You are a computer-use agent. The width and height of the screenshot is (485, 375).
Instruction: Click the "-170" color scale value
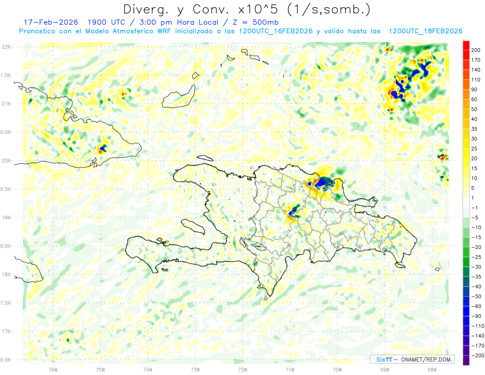pyautogui.click(x=478, y=345)
